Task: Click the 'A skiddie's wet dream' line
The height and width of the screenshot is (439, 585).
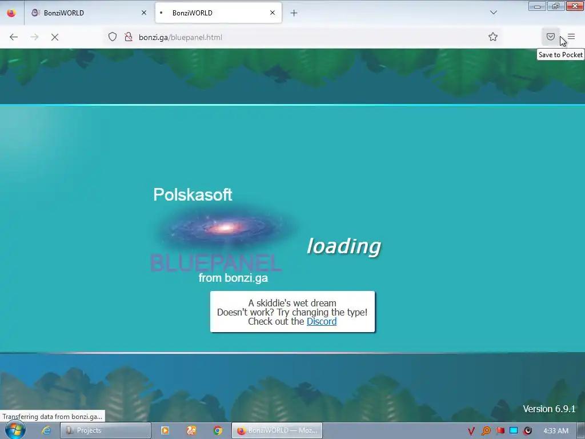Action: click(292, 303)
